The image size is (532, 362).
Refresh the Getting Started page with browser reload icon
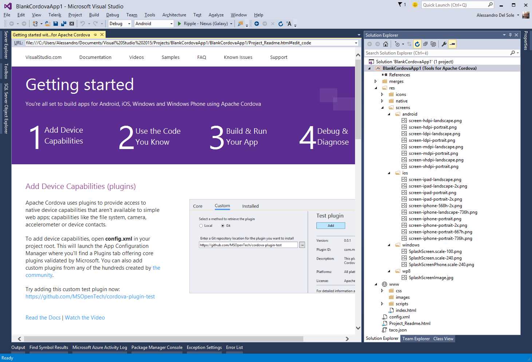pyautogui.click(x=280, y=23)
